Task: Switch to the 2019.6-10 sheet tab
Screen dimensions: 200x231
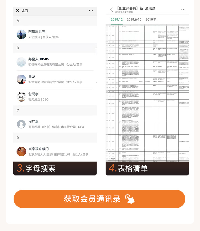Action: (134, 19)
